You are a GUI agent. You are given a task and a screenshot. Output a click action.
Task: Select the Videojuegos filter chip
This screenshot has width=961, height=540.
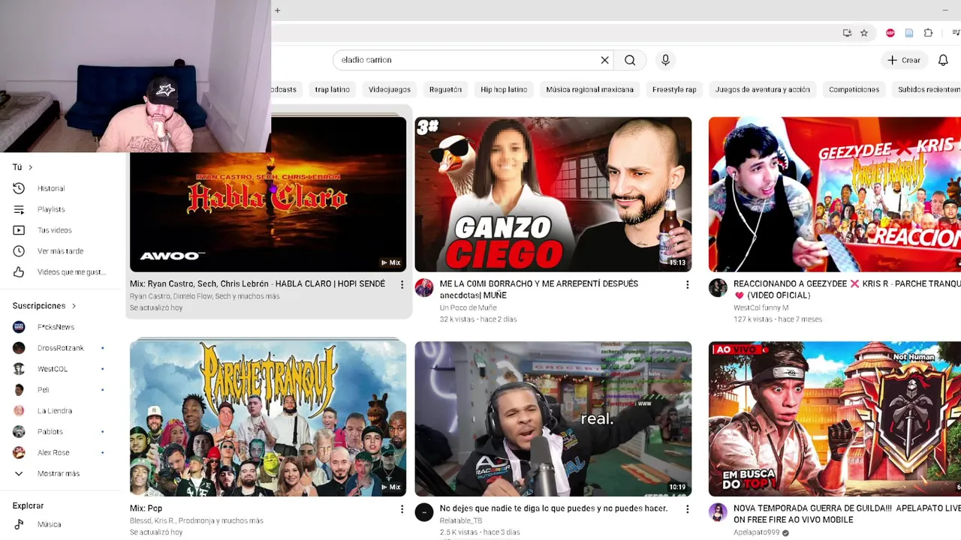(x=390, y=89)
